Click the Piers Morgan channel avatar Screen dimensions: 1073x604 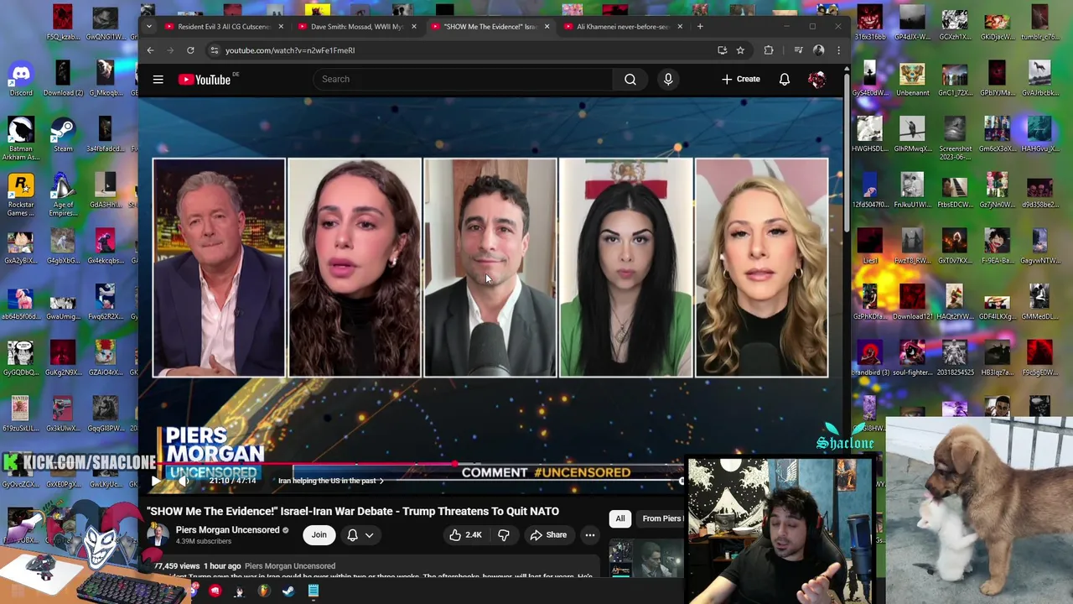157,535
